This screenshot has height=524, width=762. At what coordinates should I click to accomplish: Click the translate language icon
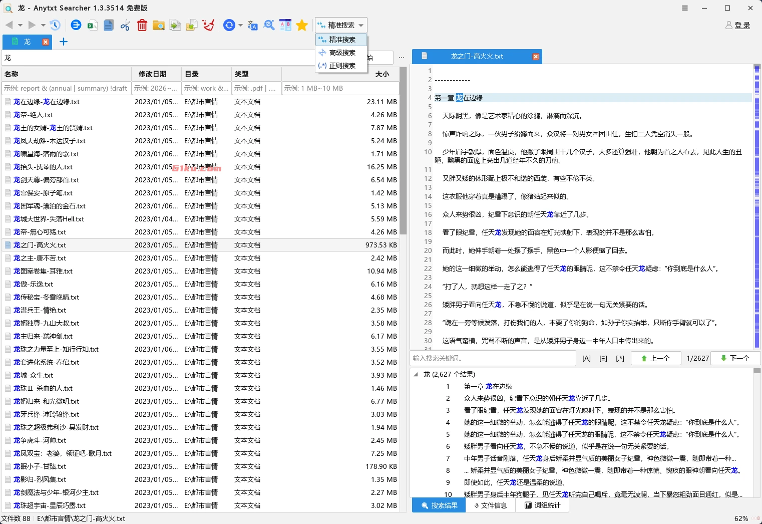[252, 25]
